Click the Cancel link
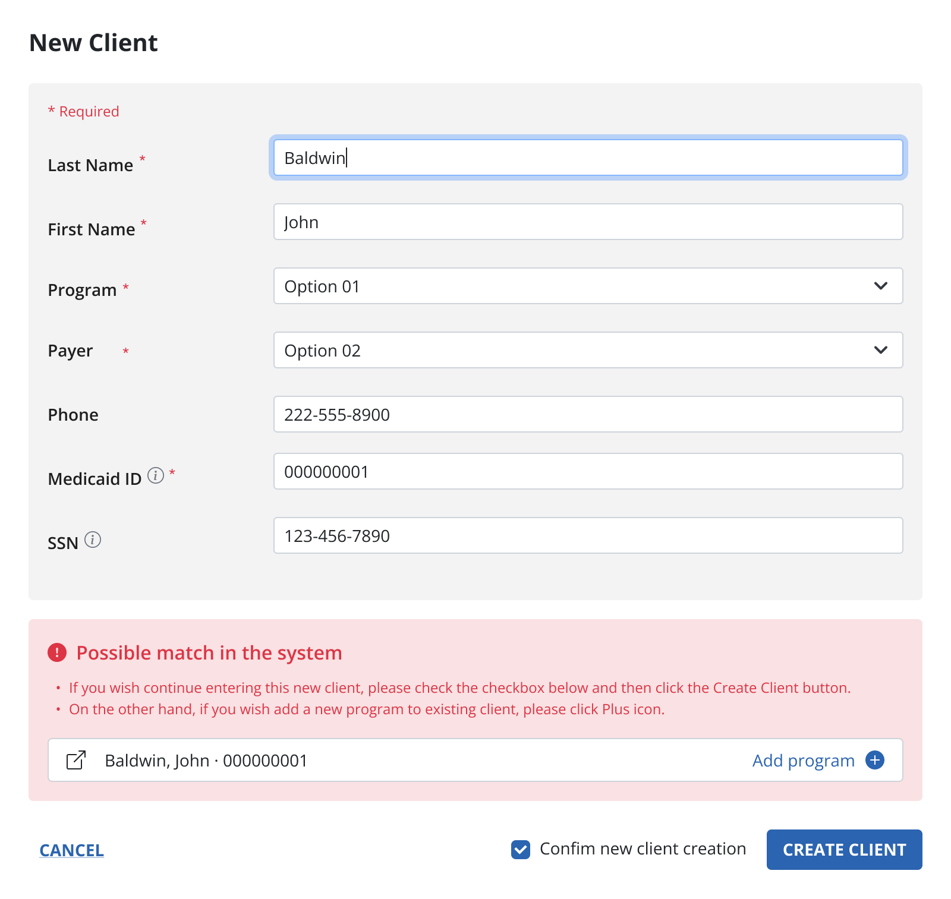This screenshot has height=899, width=951. coord(71,850)
